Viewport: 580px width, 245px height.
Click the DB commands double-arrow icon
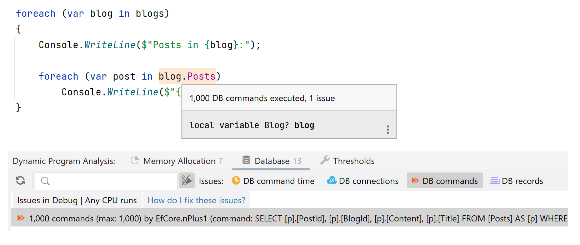click(415, 181)
